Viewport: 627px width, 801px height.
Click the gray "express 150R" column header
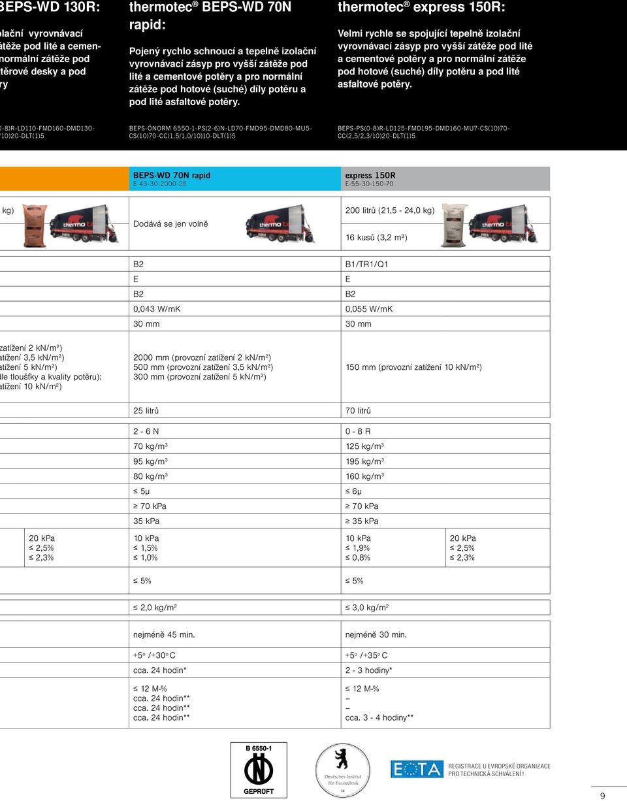pyautogui.click(x=445, y=178)
